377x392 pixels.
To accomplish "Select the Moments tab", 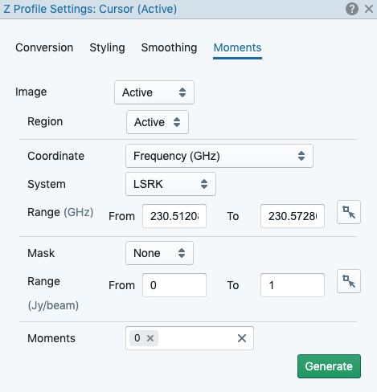I will point(237,47).
